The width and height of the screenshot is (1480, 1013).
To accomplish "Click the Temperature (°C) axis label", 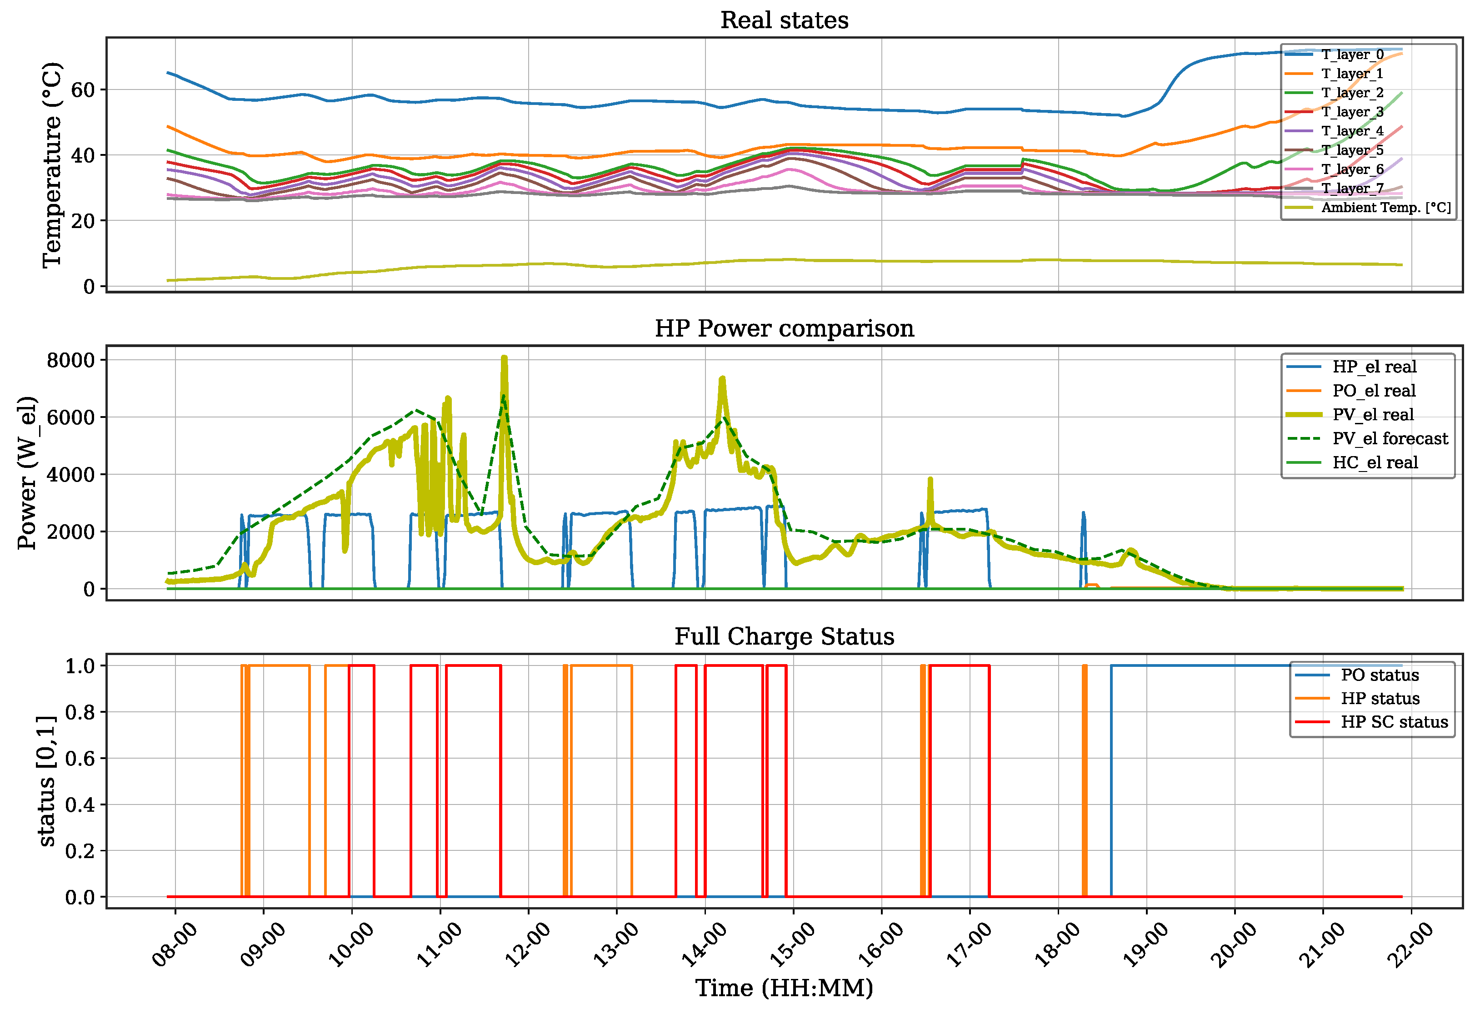I will (x=52, y=165).
